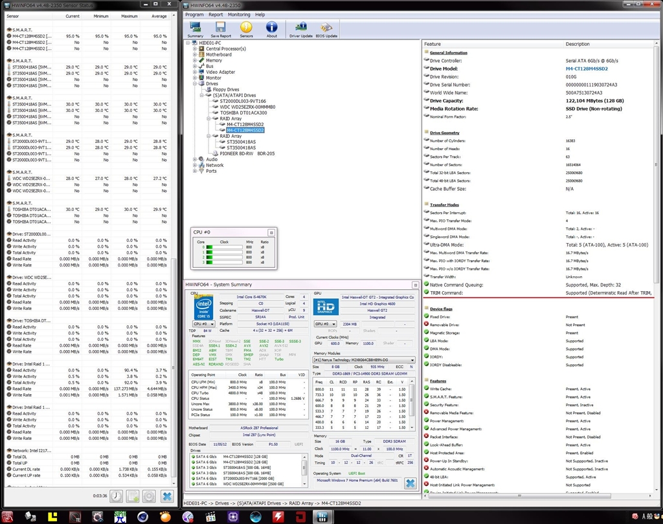663x524 pixels.
Task: Select TOSHIBA DT01ACA300 drive in tree
Action: click(247, 113)
